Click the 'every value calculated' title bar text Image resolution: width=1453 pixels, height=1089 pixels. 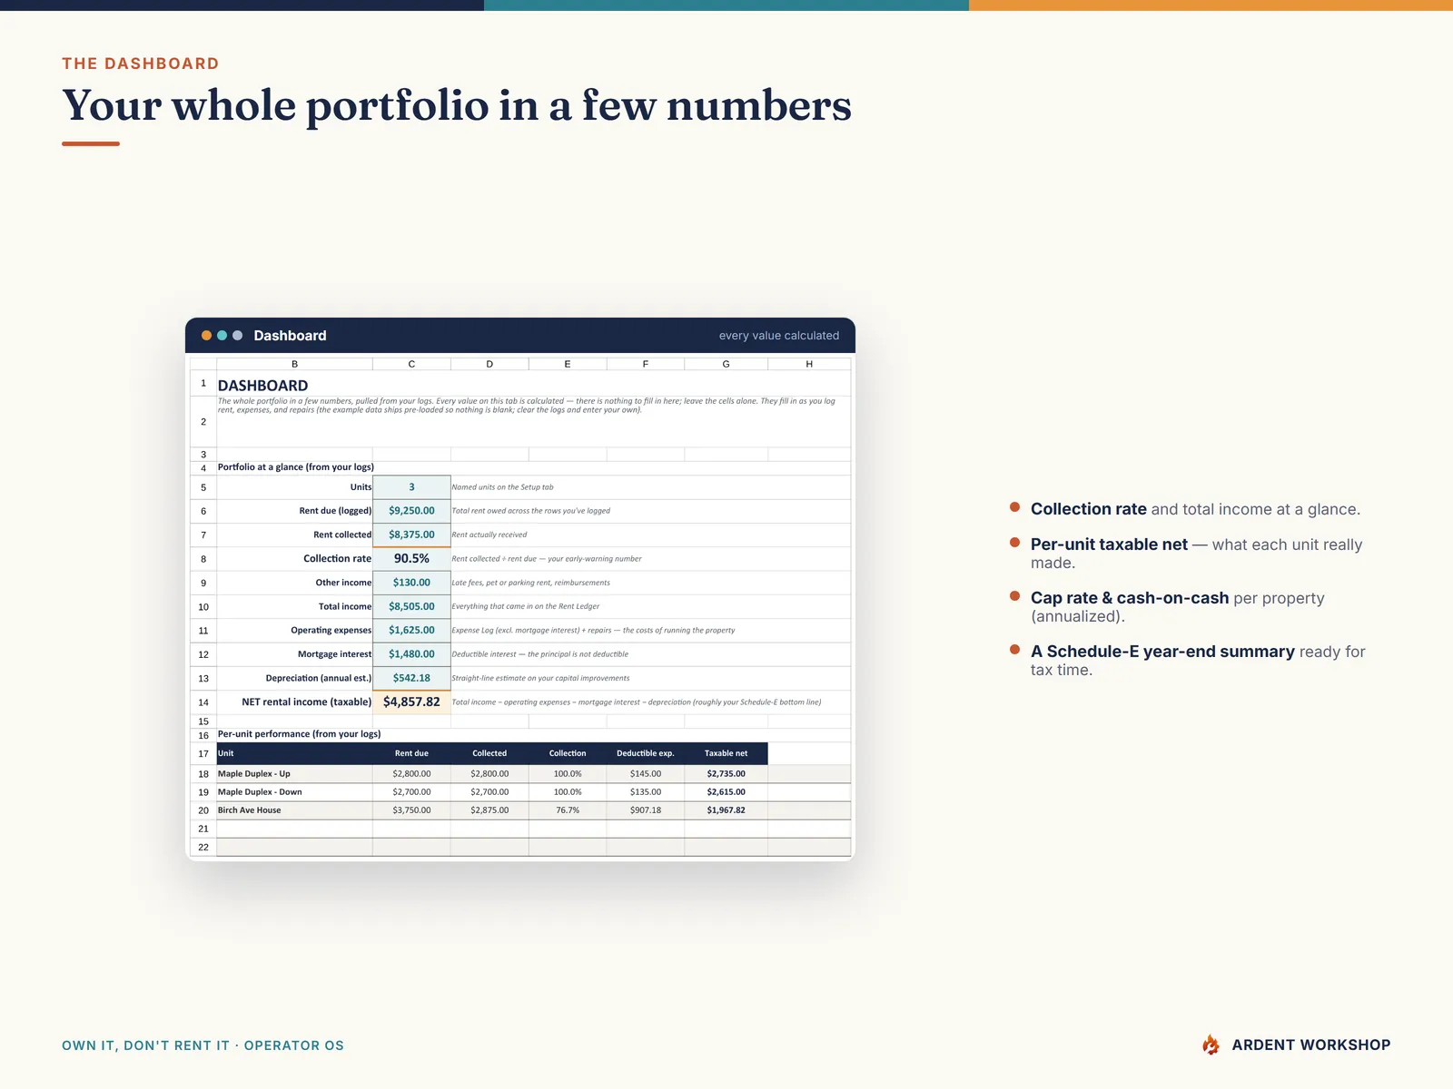(779, 336)
